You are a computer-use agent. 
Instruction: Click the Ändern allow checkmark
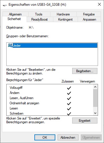click(69, 93)
